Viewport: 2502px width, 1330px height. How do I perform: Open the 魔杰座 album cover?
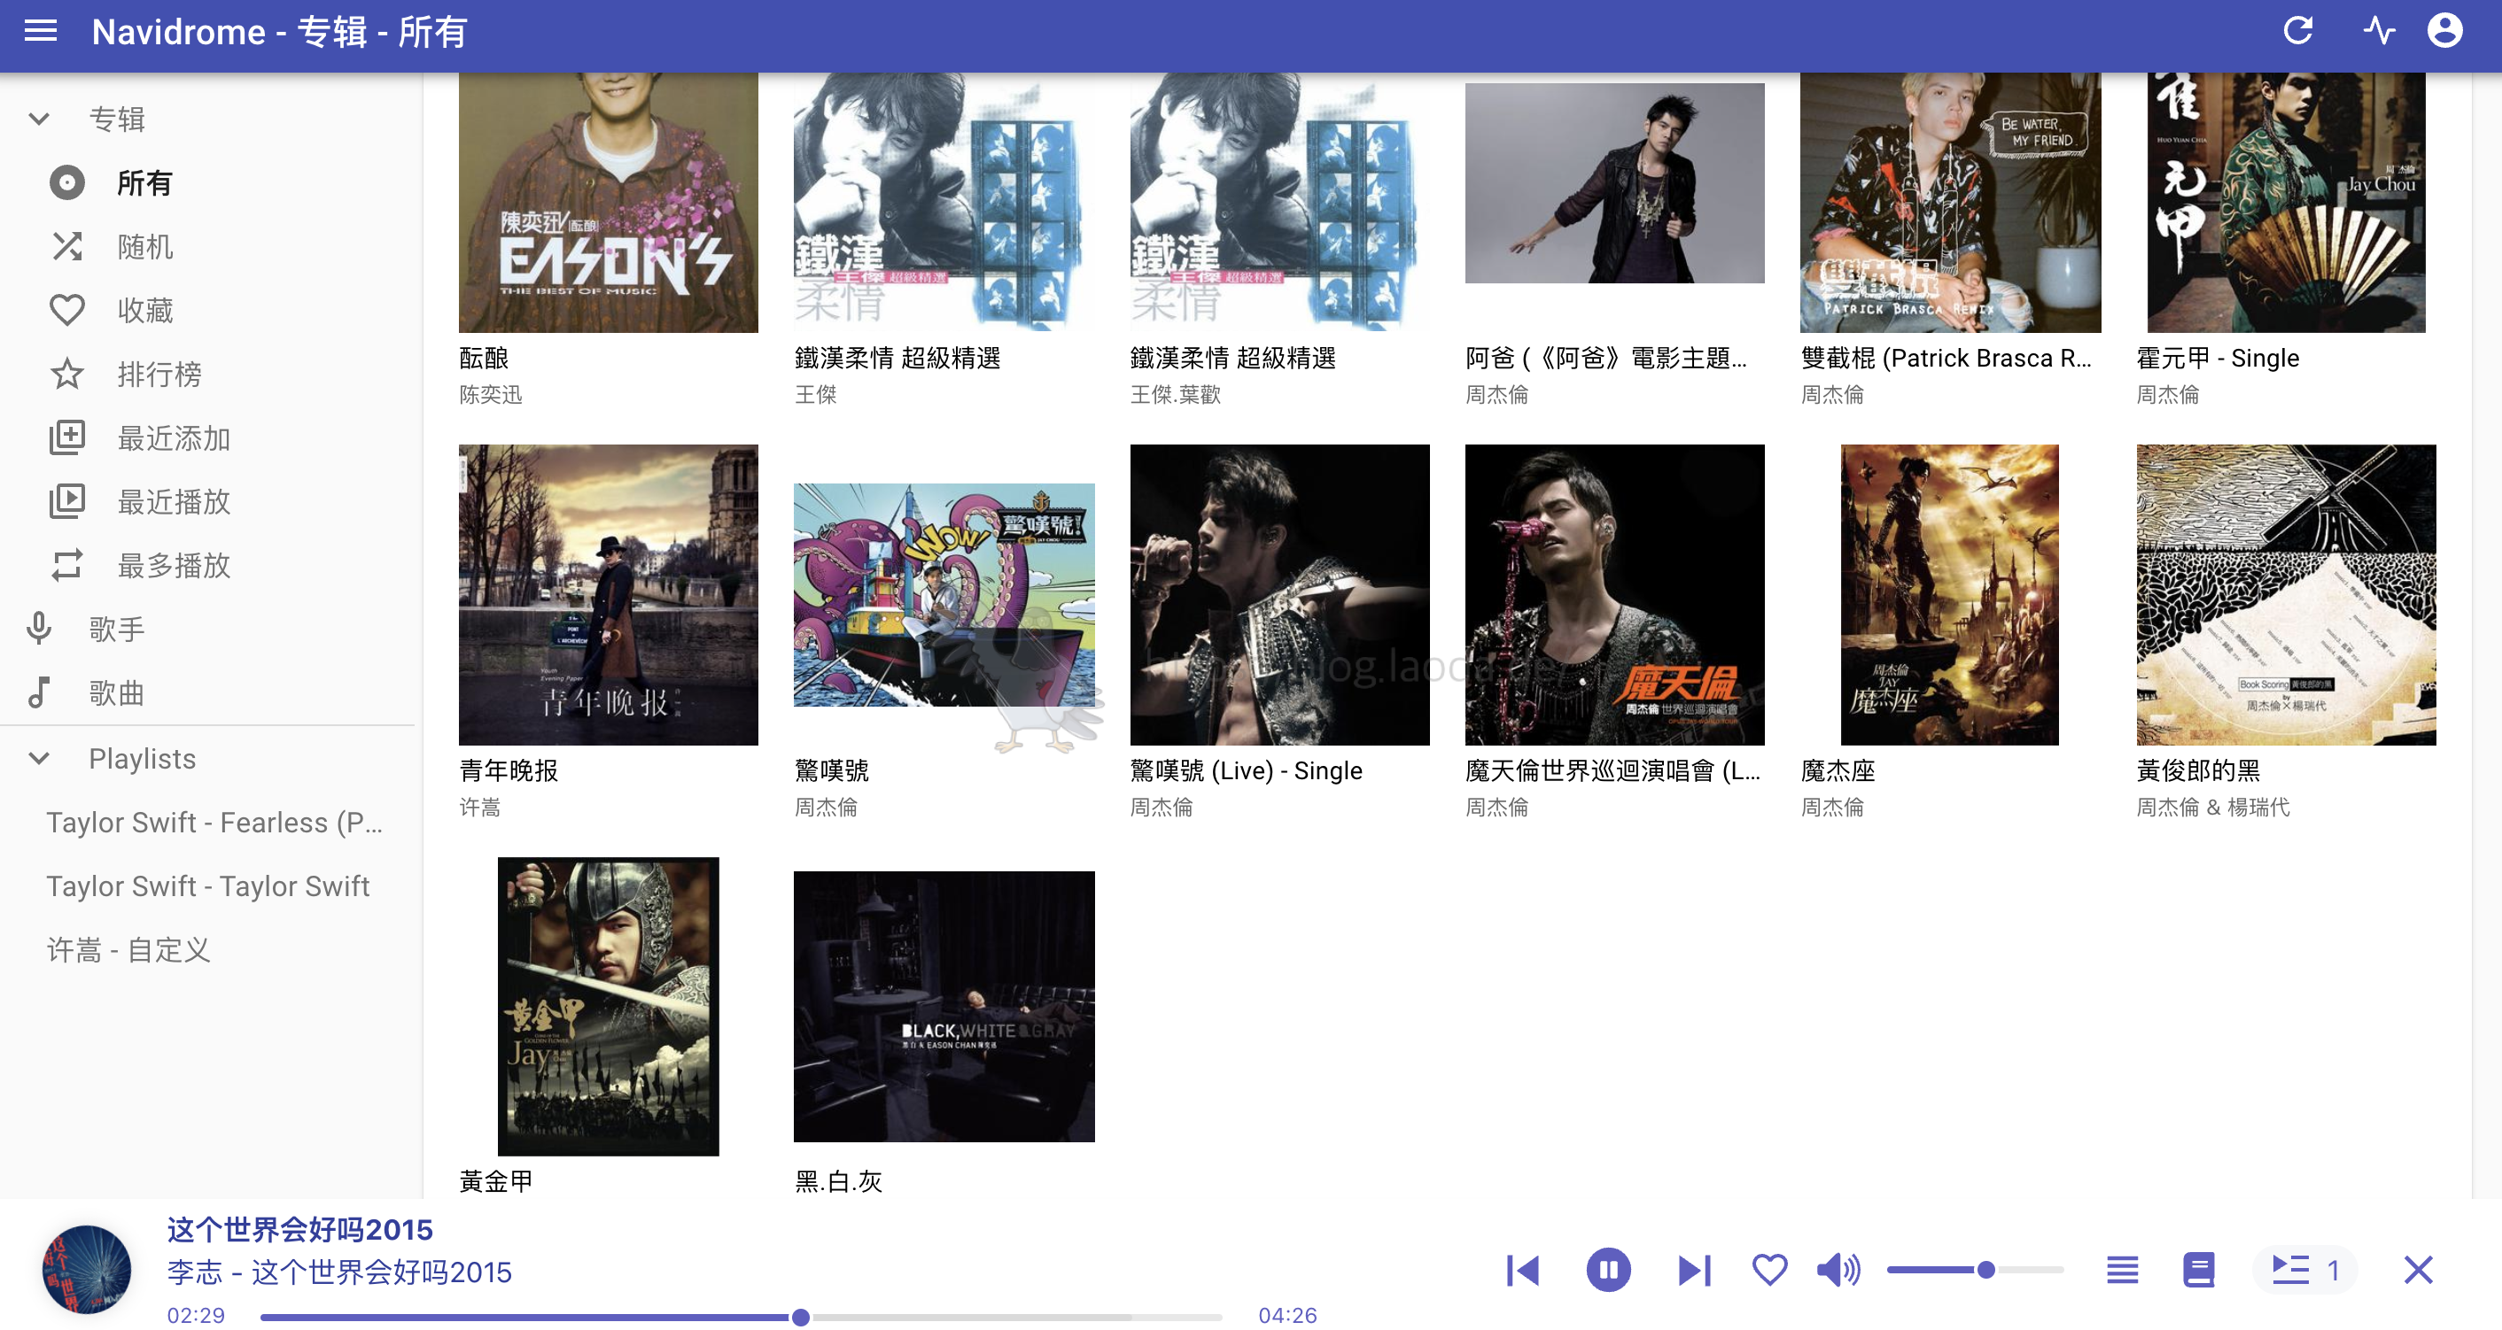1948,594
